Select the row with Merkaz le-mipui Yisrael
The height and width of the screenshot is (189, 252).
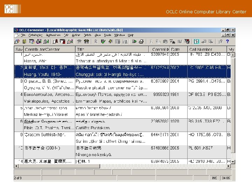tap(122, 111)
